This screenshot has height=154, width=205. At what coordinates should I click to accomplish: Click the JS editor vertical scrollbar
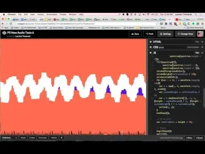pyautogui.click(x=204, y=98)
